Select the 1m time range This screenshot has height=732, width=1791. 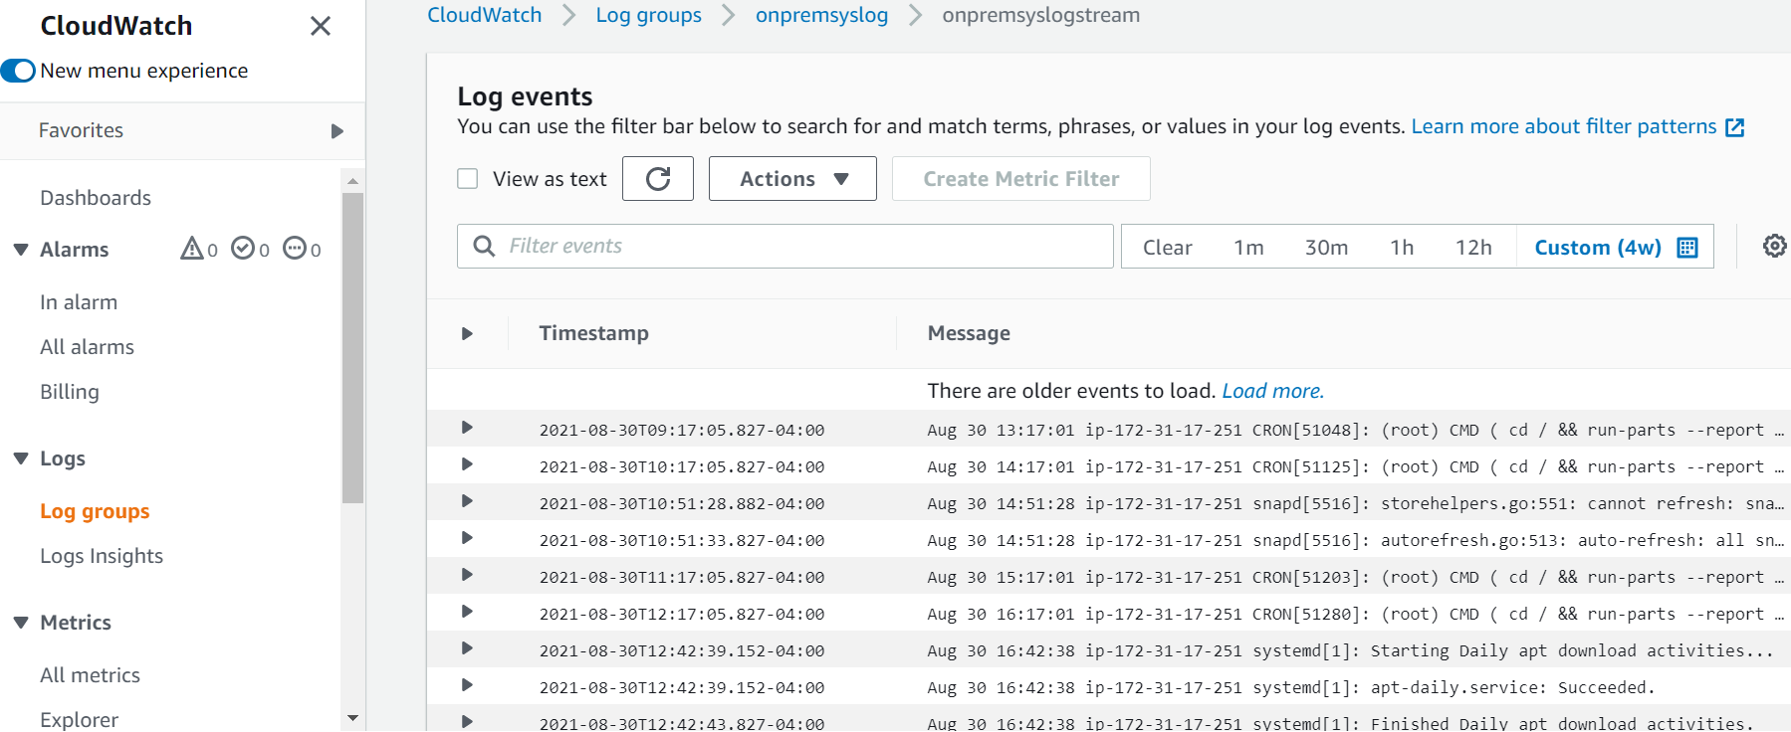point(1248,248)
